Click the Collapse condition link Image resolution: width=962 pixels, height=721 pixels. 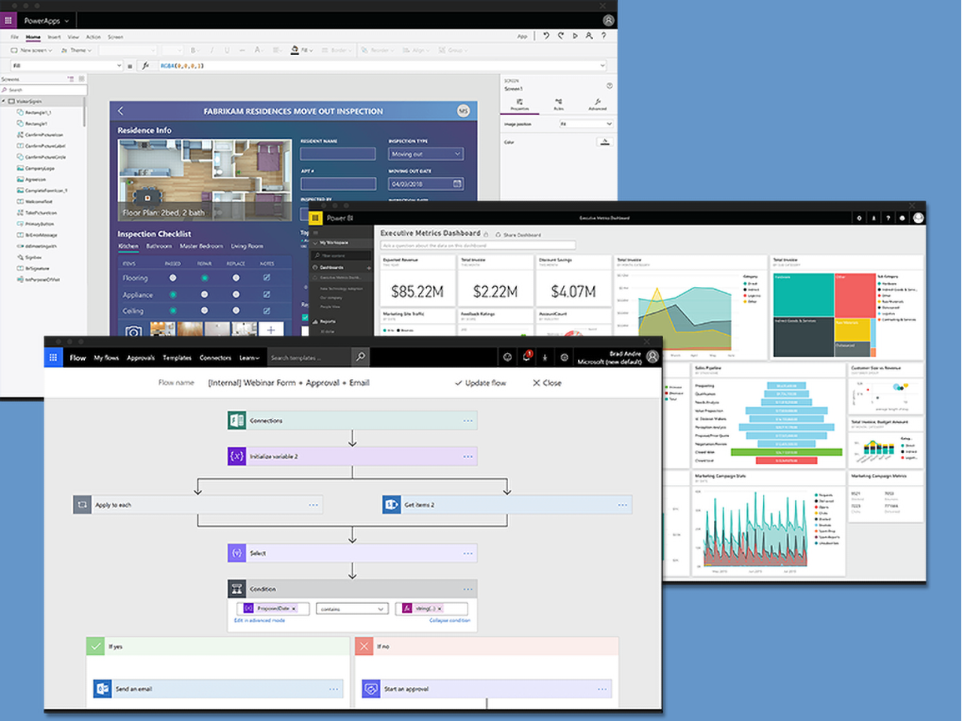[x=449, y=620]
